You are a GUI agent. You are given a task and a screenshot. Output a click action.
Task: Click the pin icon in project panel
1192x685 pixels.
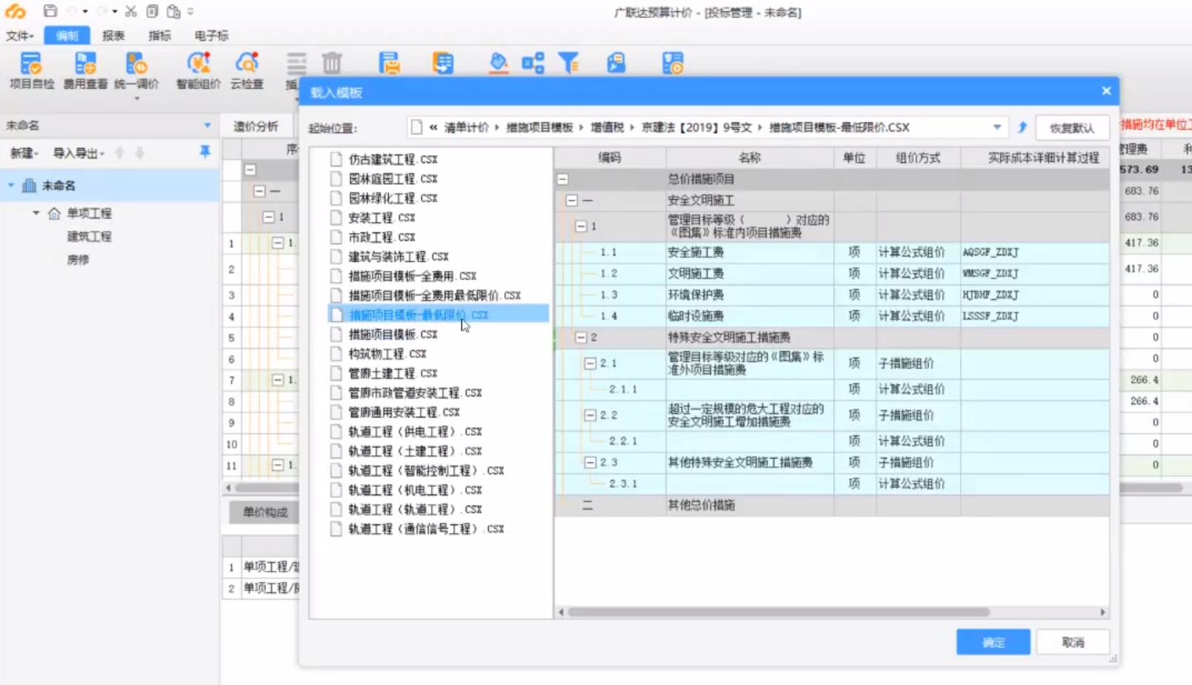click(205, 152)
